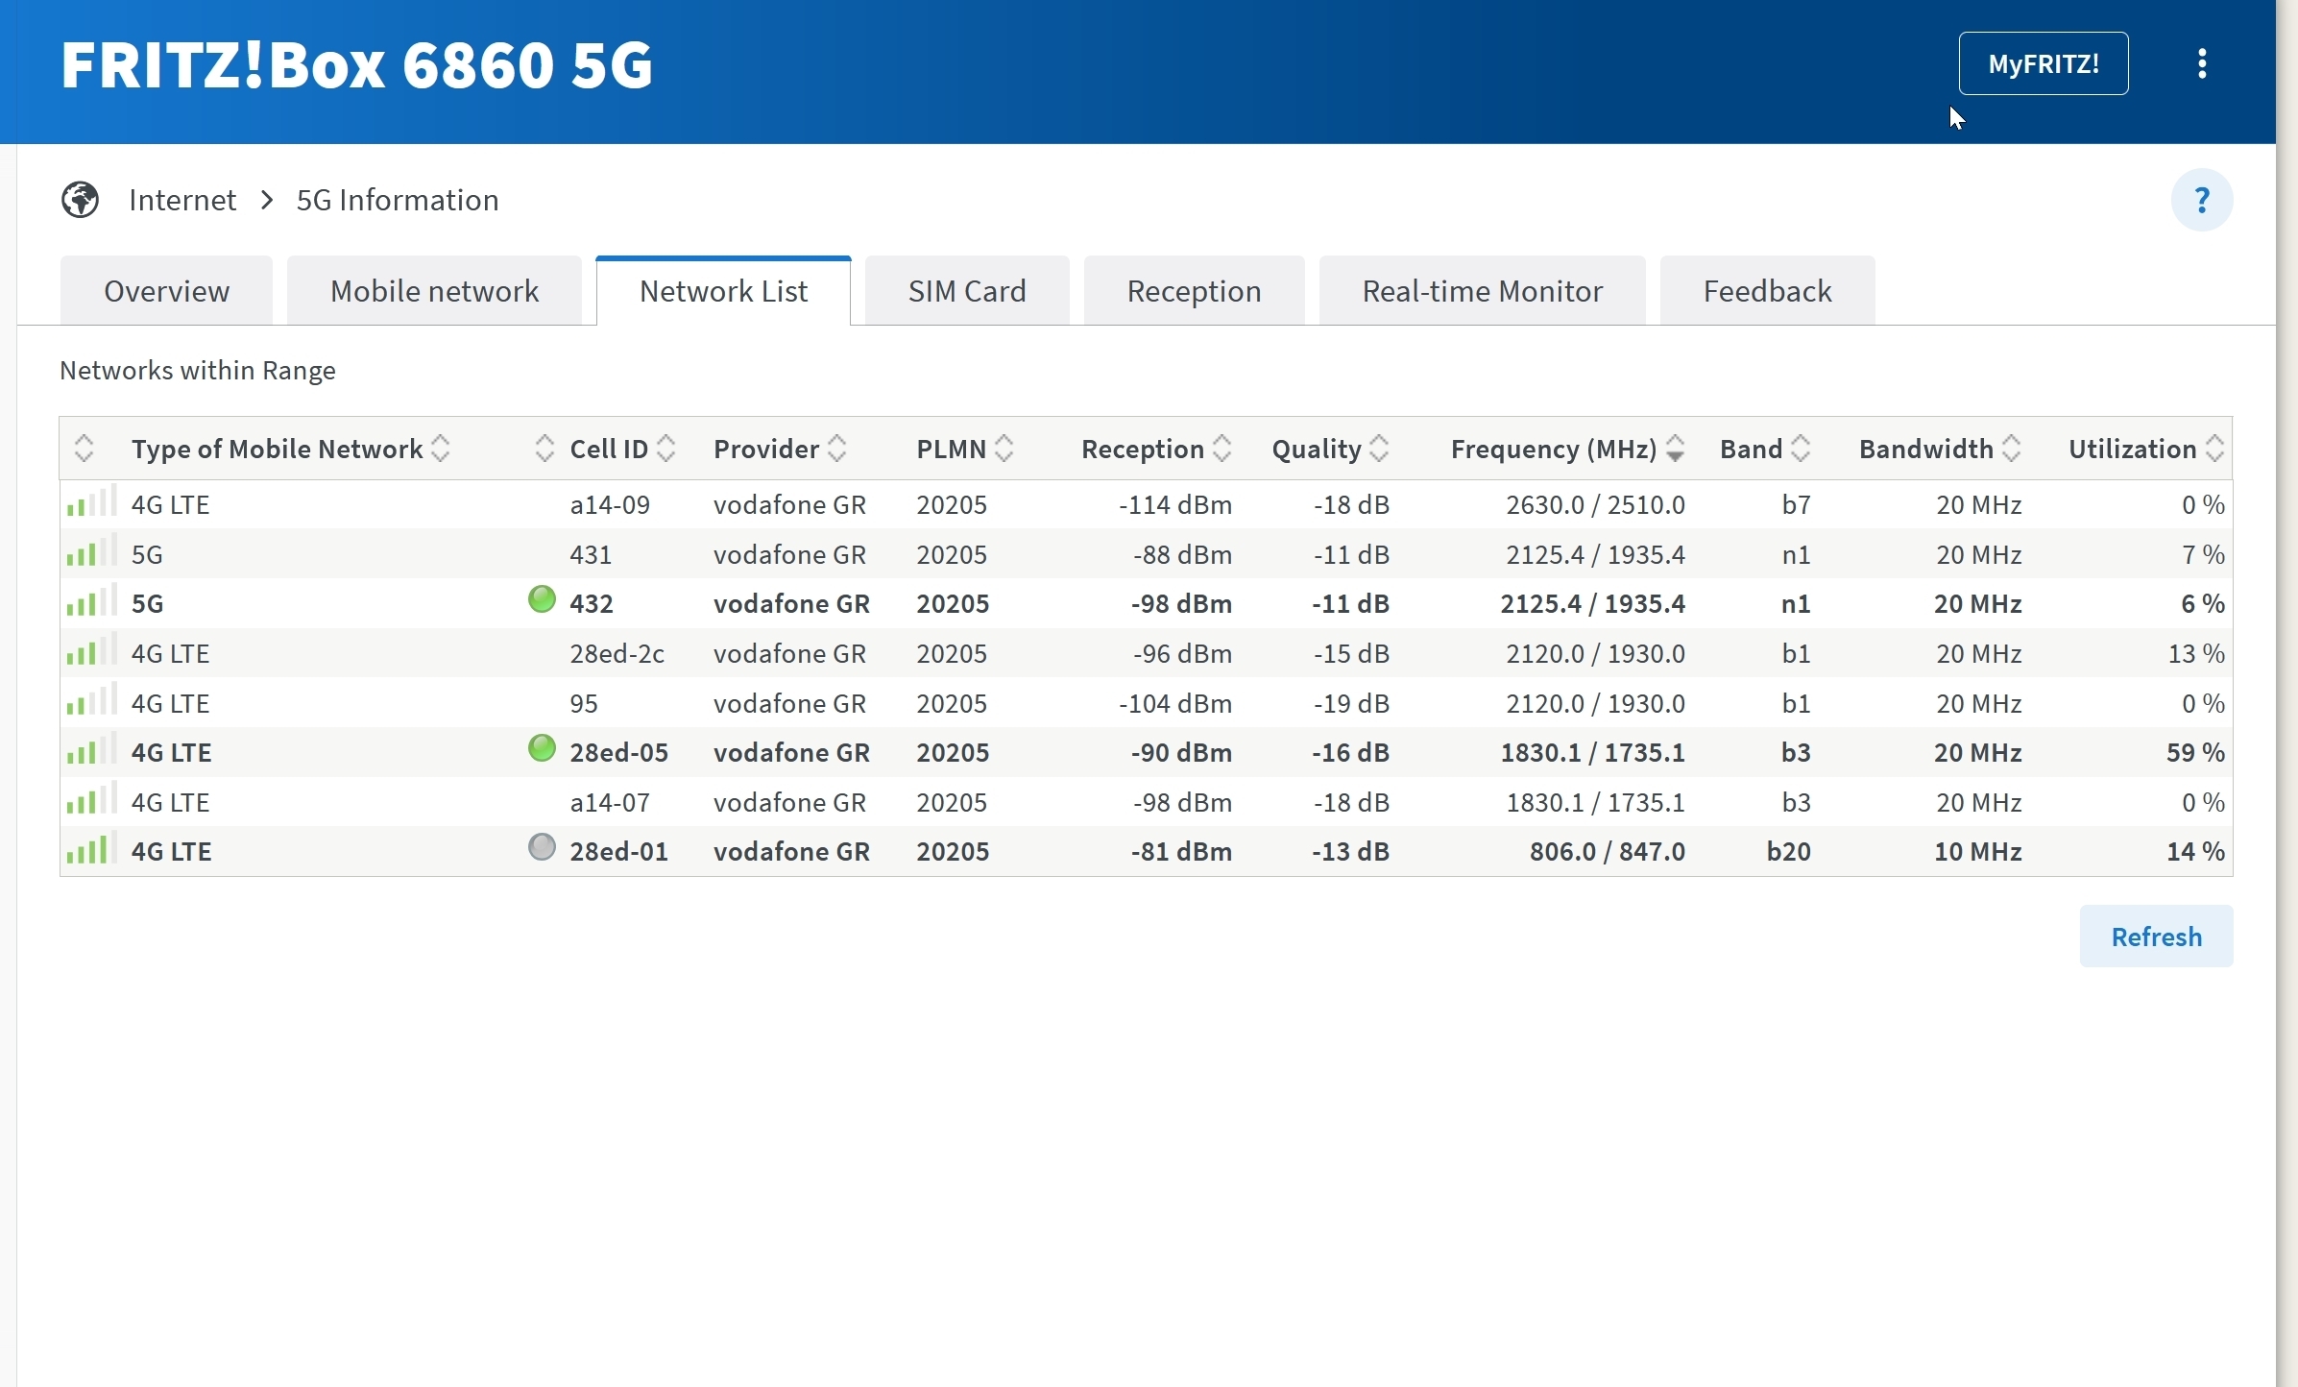Viewport: 2298px width, 1387px height.
Task: Click the -114 dBm reception value
Action: pyautogui.click(x=1175, y=504)
